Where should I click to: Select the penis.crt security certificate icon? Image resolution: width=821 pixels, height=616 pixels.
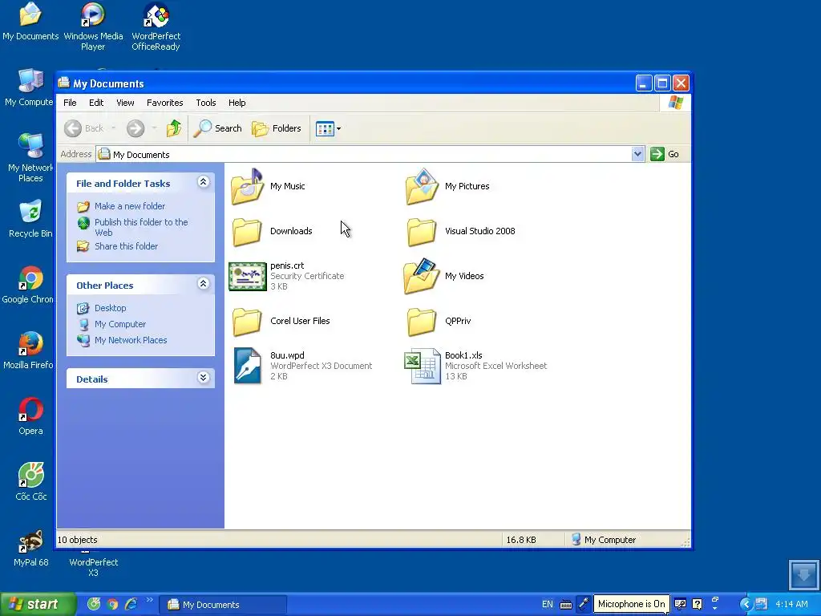click(x=248, y=277)
